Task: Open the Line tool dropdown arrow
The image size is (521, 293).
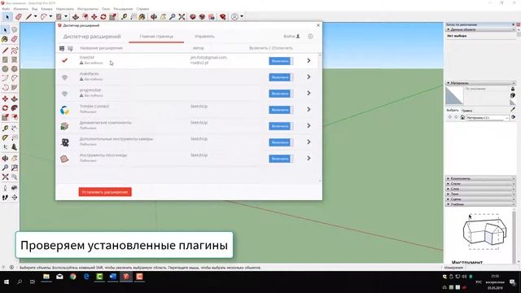Action: coord(36,16)
